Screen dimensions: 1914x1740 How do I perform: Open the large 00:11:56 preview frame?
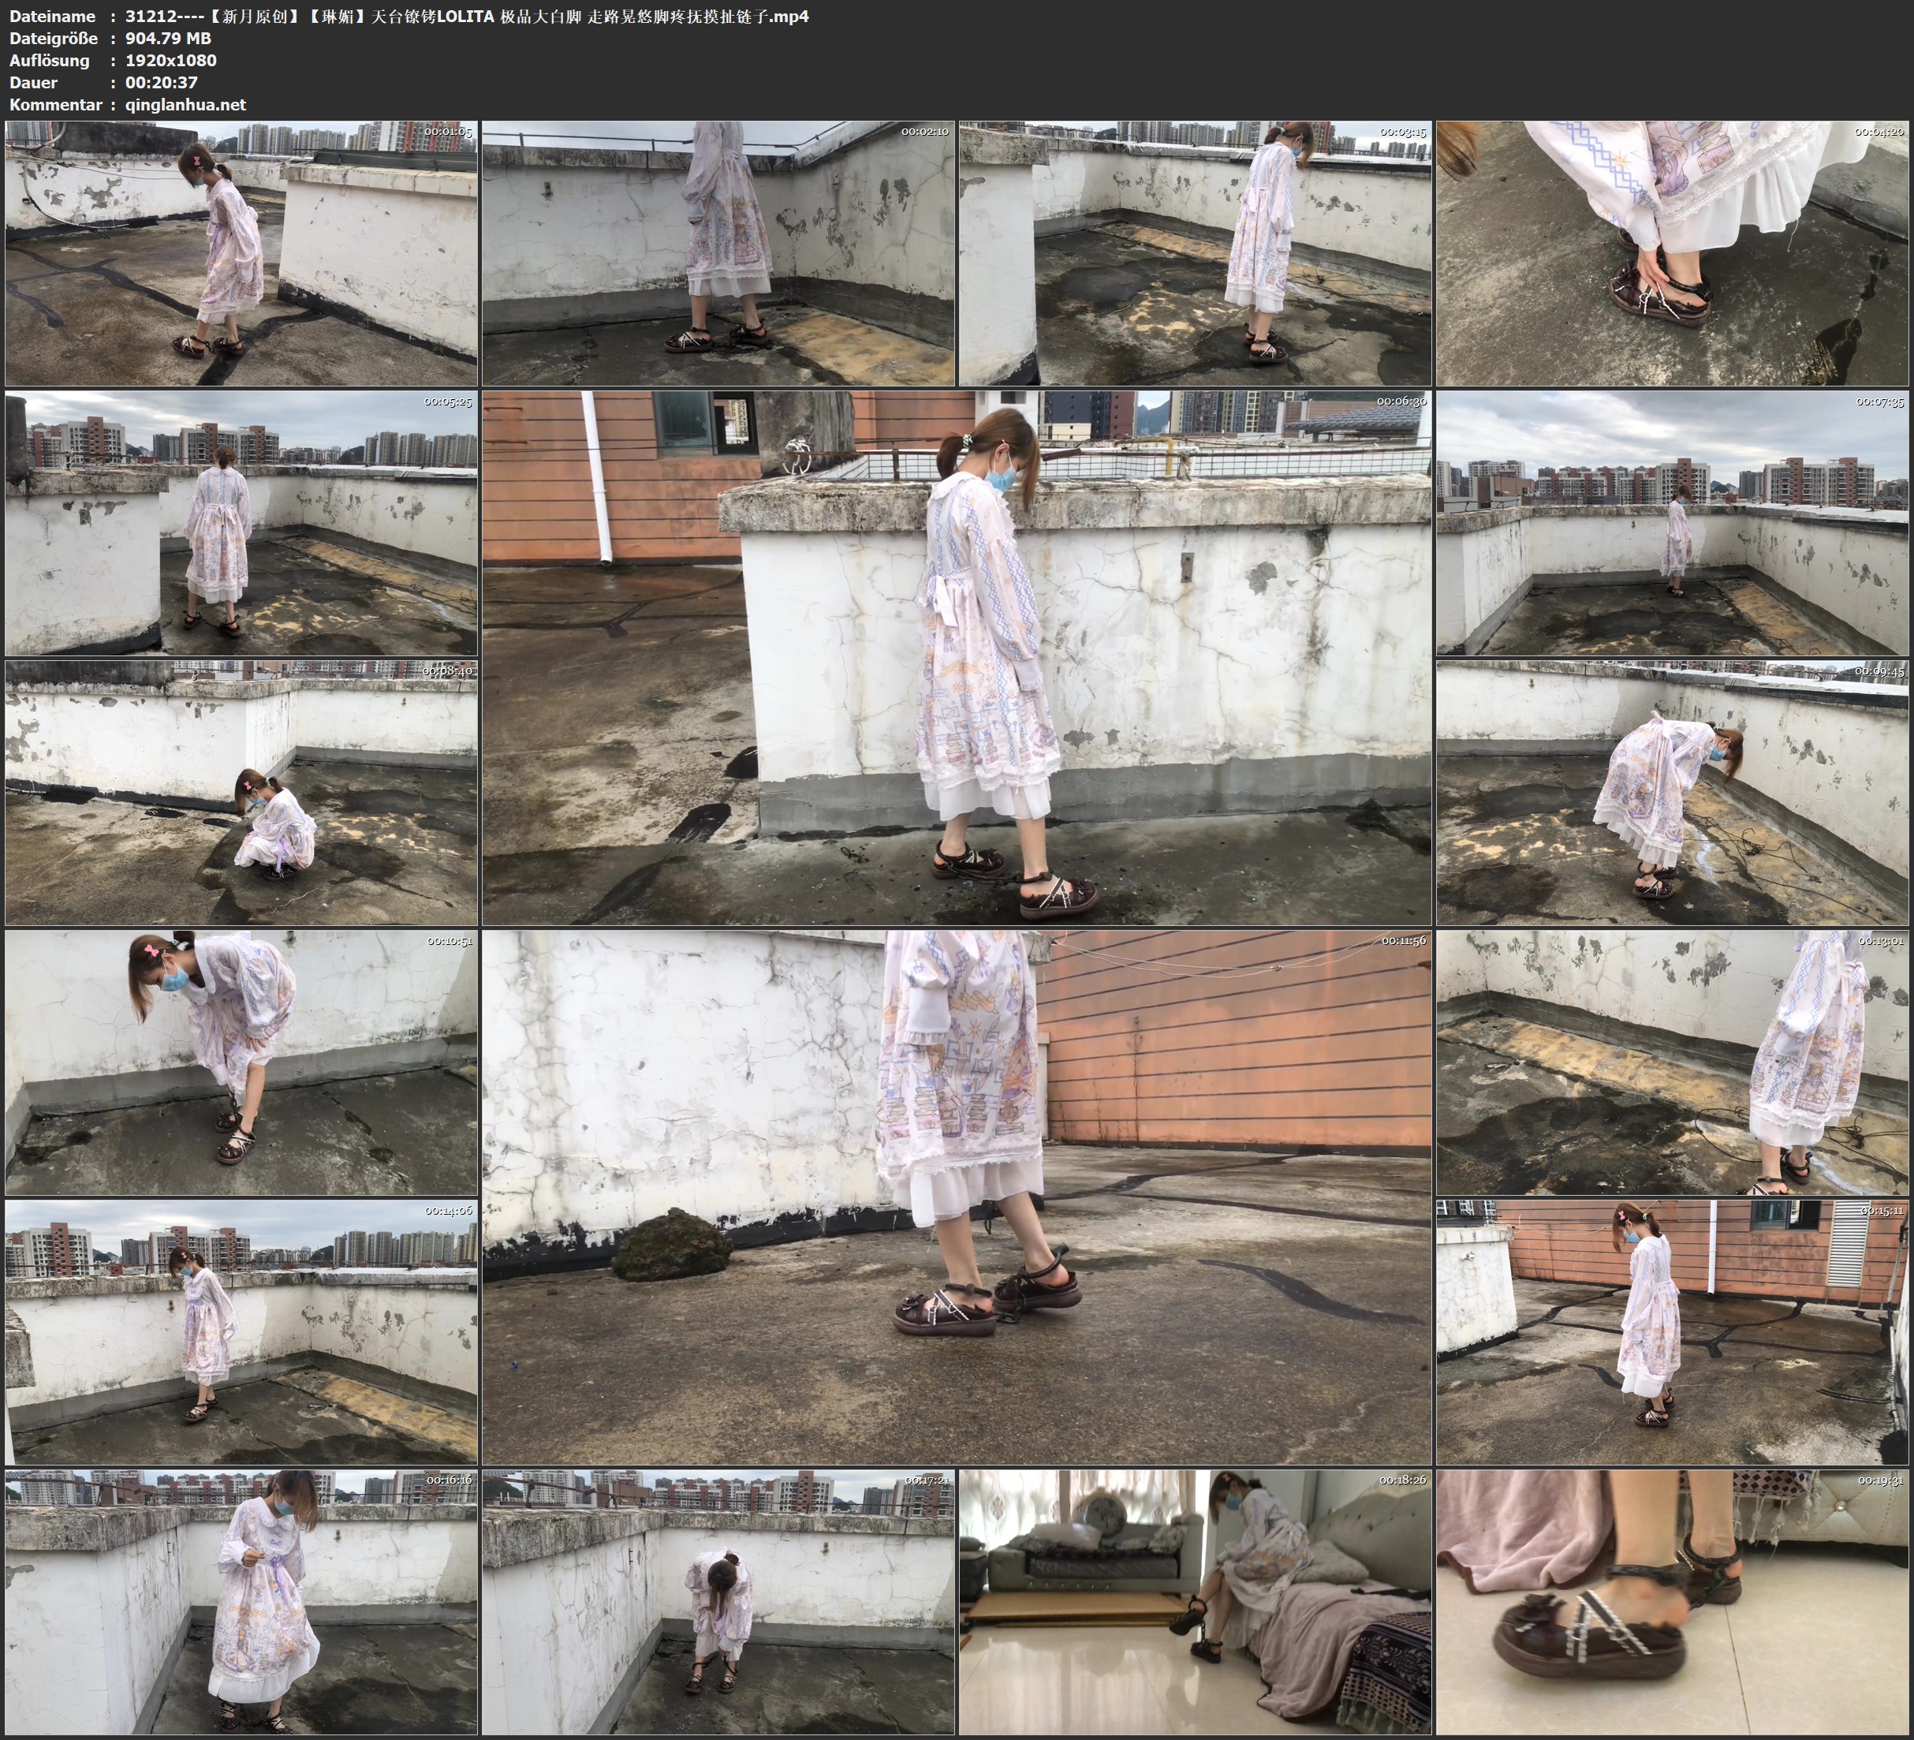pos(956,1197)
